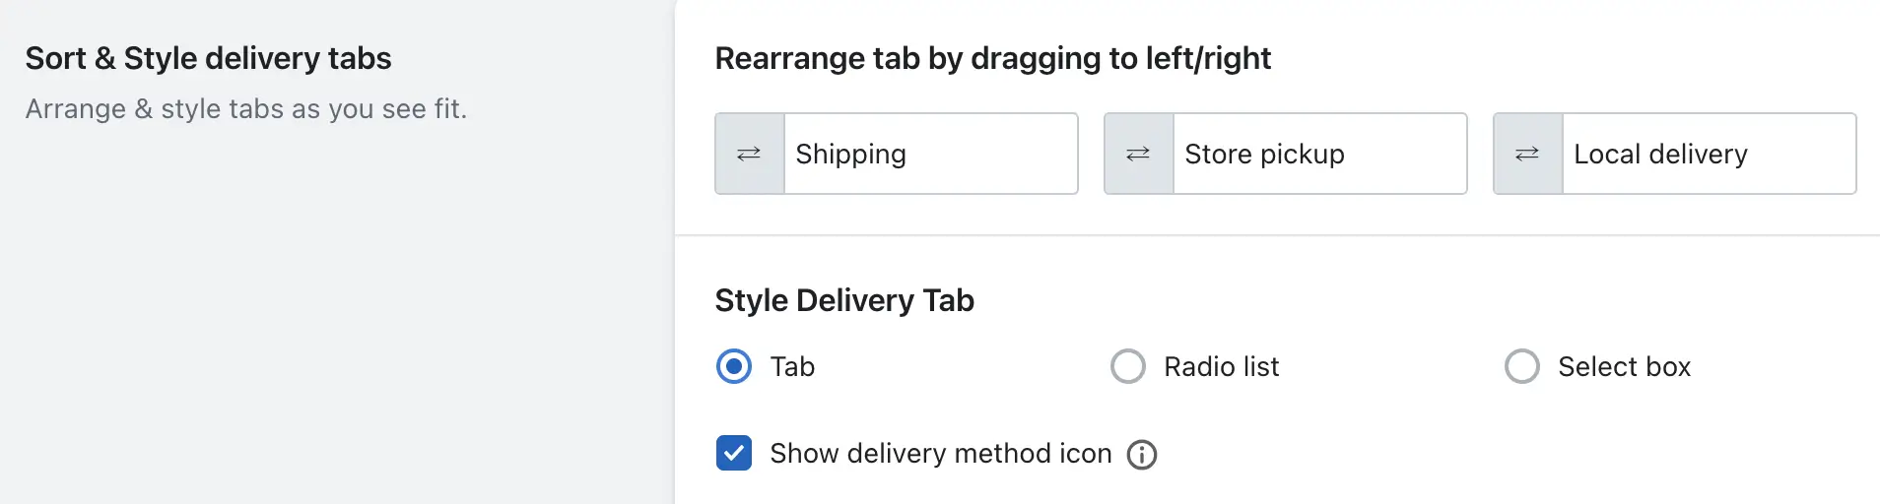Click the "Select box" text label

point(1624,366)
